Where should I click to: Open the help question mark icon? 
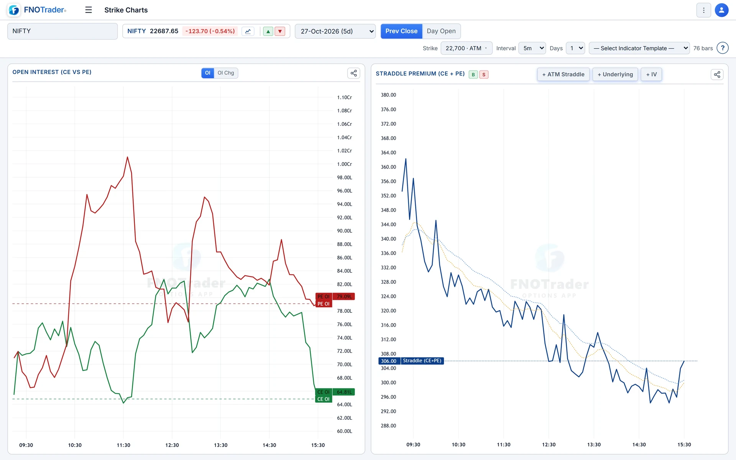(x=722, y=48)
